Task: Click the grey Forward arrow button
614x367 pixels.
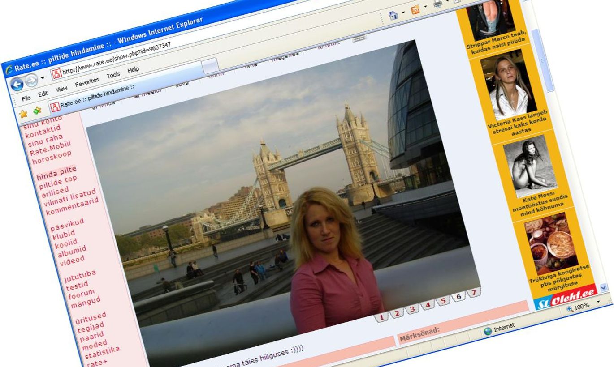Action: [x=31, y=81]
